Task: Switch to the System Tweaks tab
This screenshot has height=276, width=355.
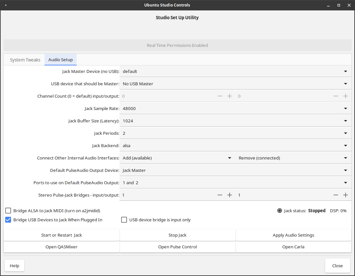Action: 25,60
